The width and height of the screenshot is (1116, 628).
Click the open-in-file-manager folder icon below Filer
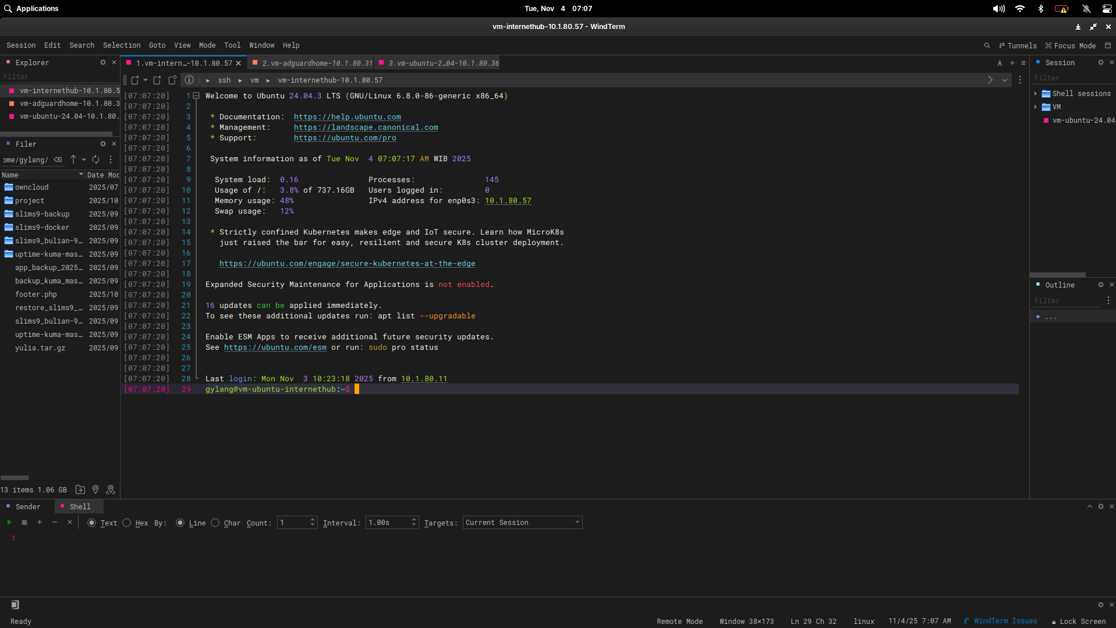(x=80, y=490)
